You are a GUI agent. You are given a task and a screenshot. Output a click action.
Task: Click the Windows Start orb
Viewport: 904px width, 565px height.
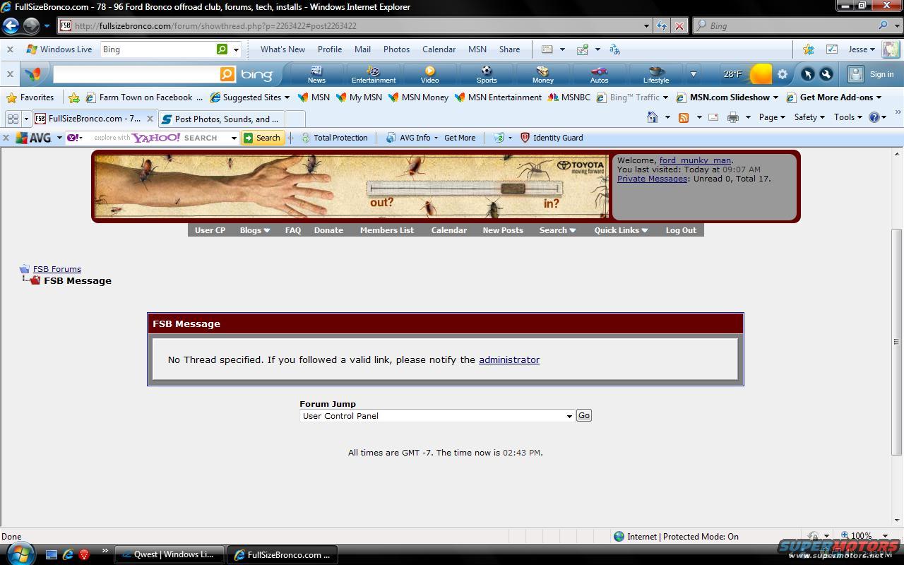pos(19,553)
